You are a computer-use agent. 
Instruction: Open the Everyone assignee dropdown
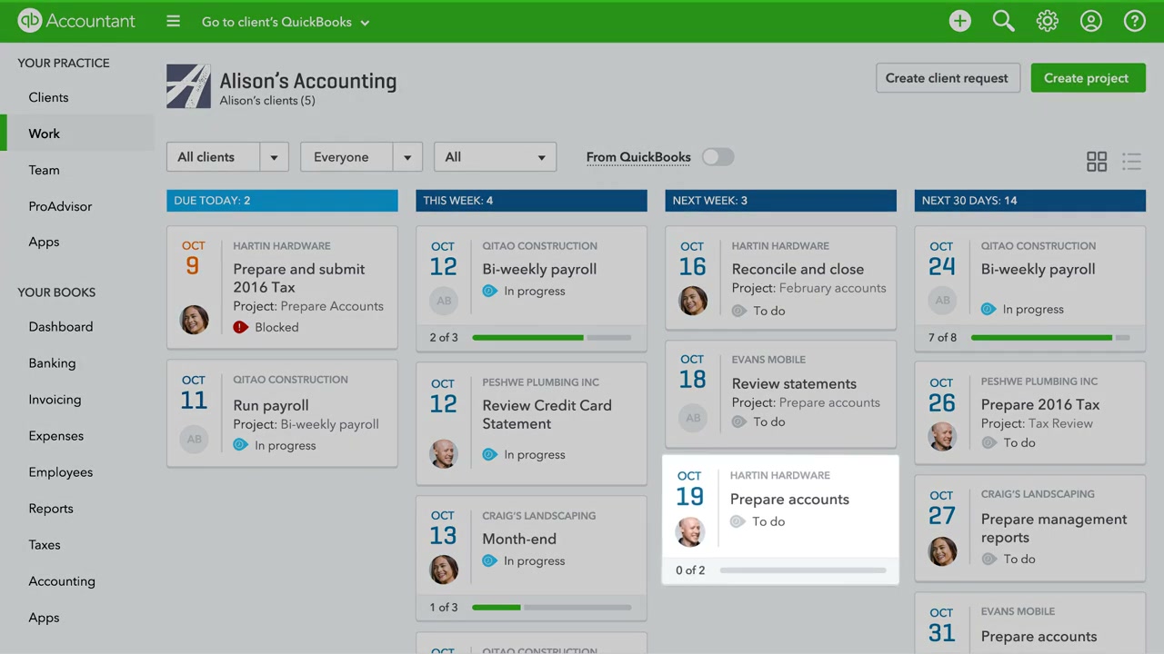coord(361,157)
